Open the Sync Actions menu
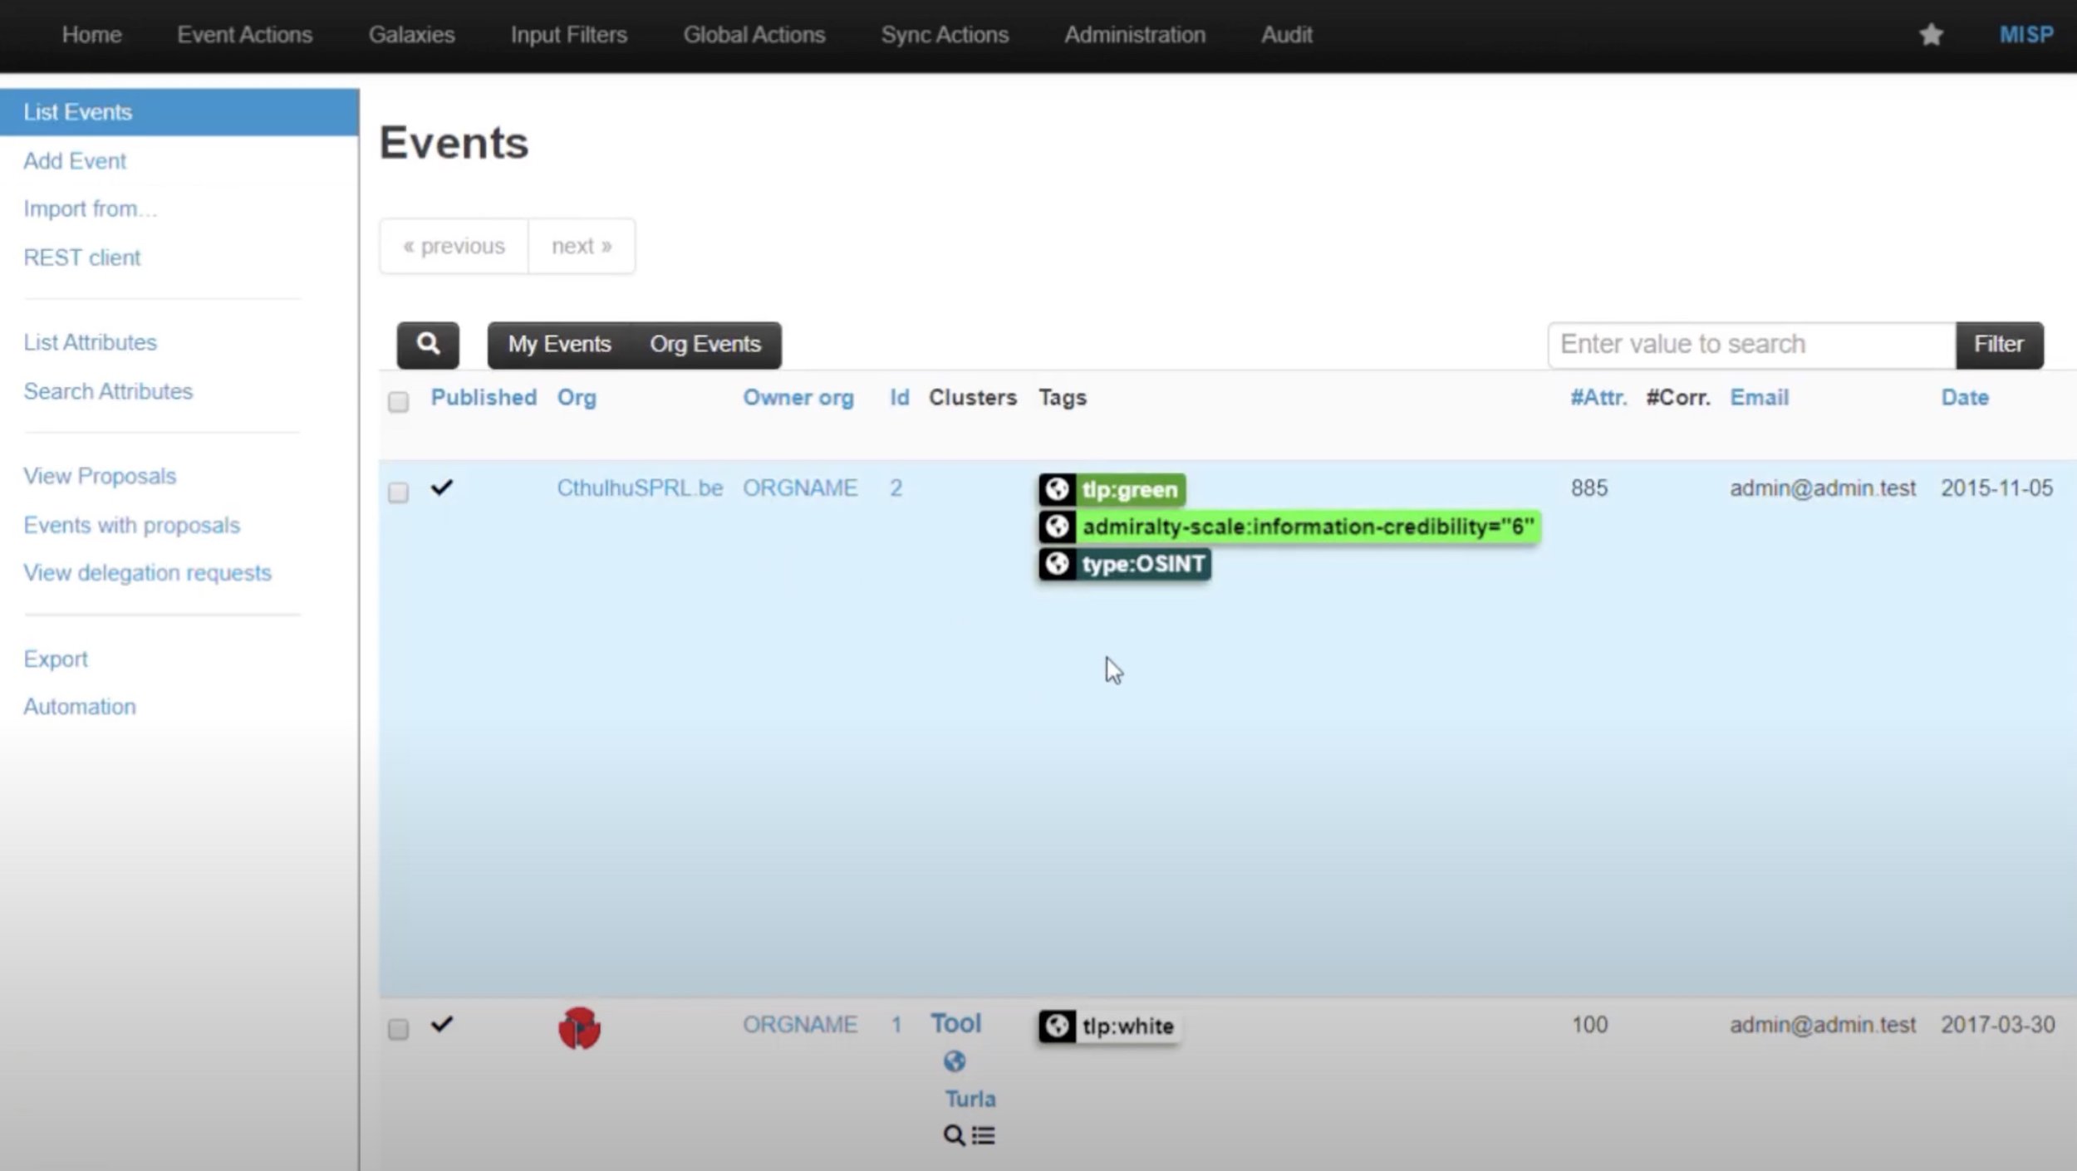The width and height of the screenshot is (2077, 1171). 944,34
